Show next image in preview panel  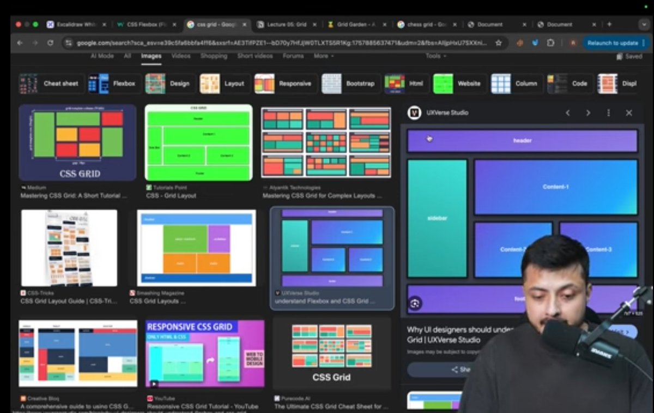click(x=588, y=113)
